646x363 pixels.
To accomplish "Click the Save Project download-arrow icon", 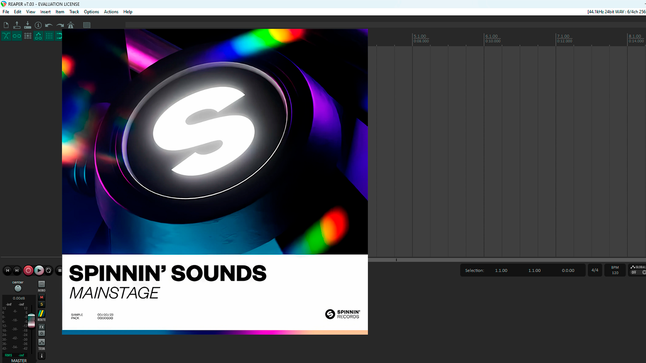I will pyautogui.click(x=27, y=25).
